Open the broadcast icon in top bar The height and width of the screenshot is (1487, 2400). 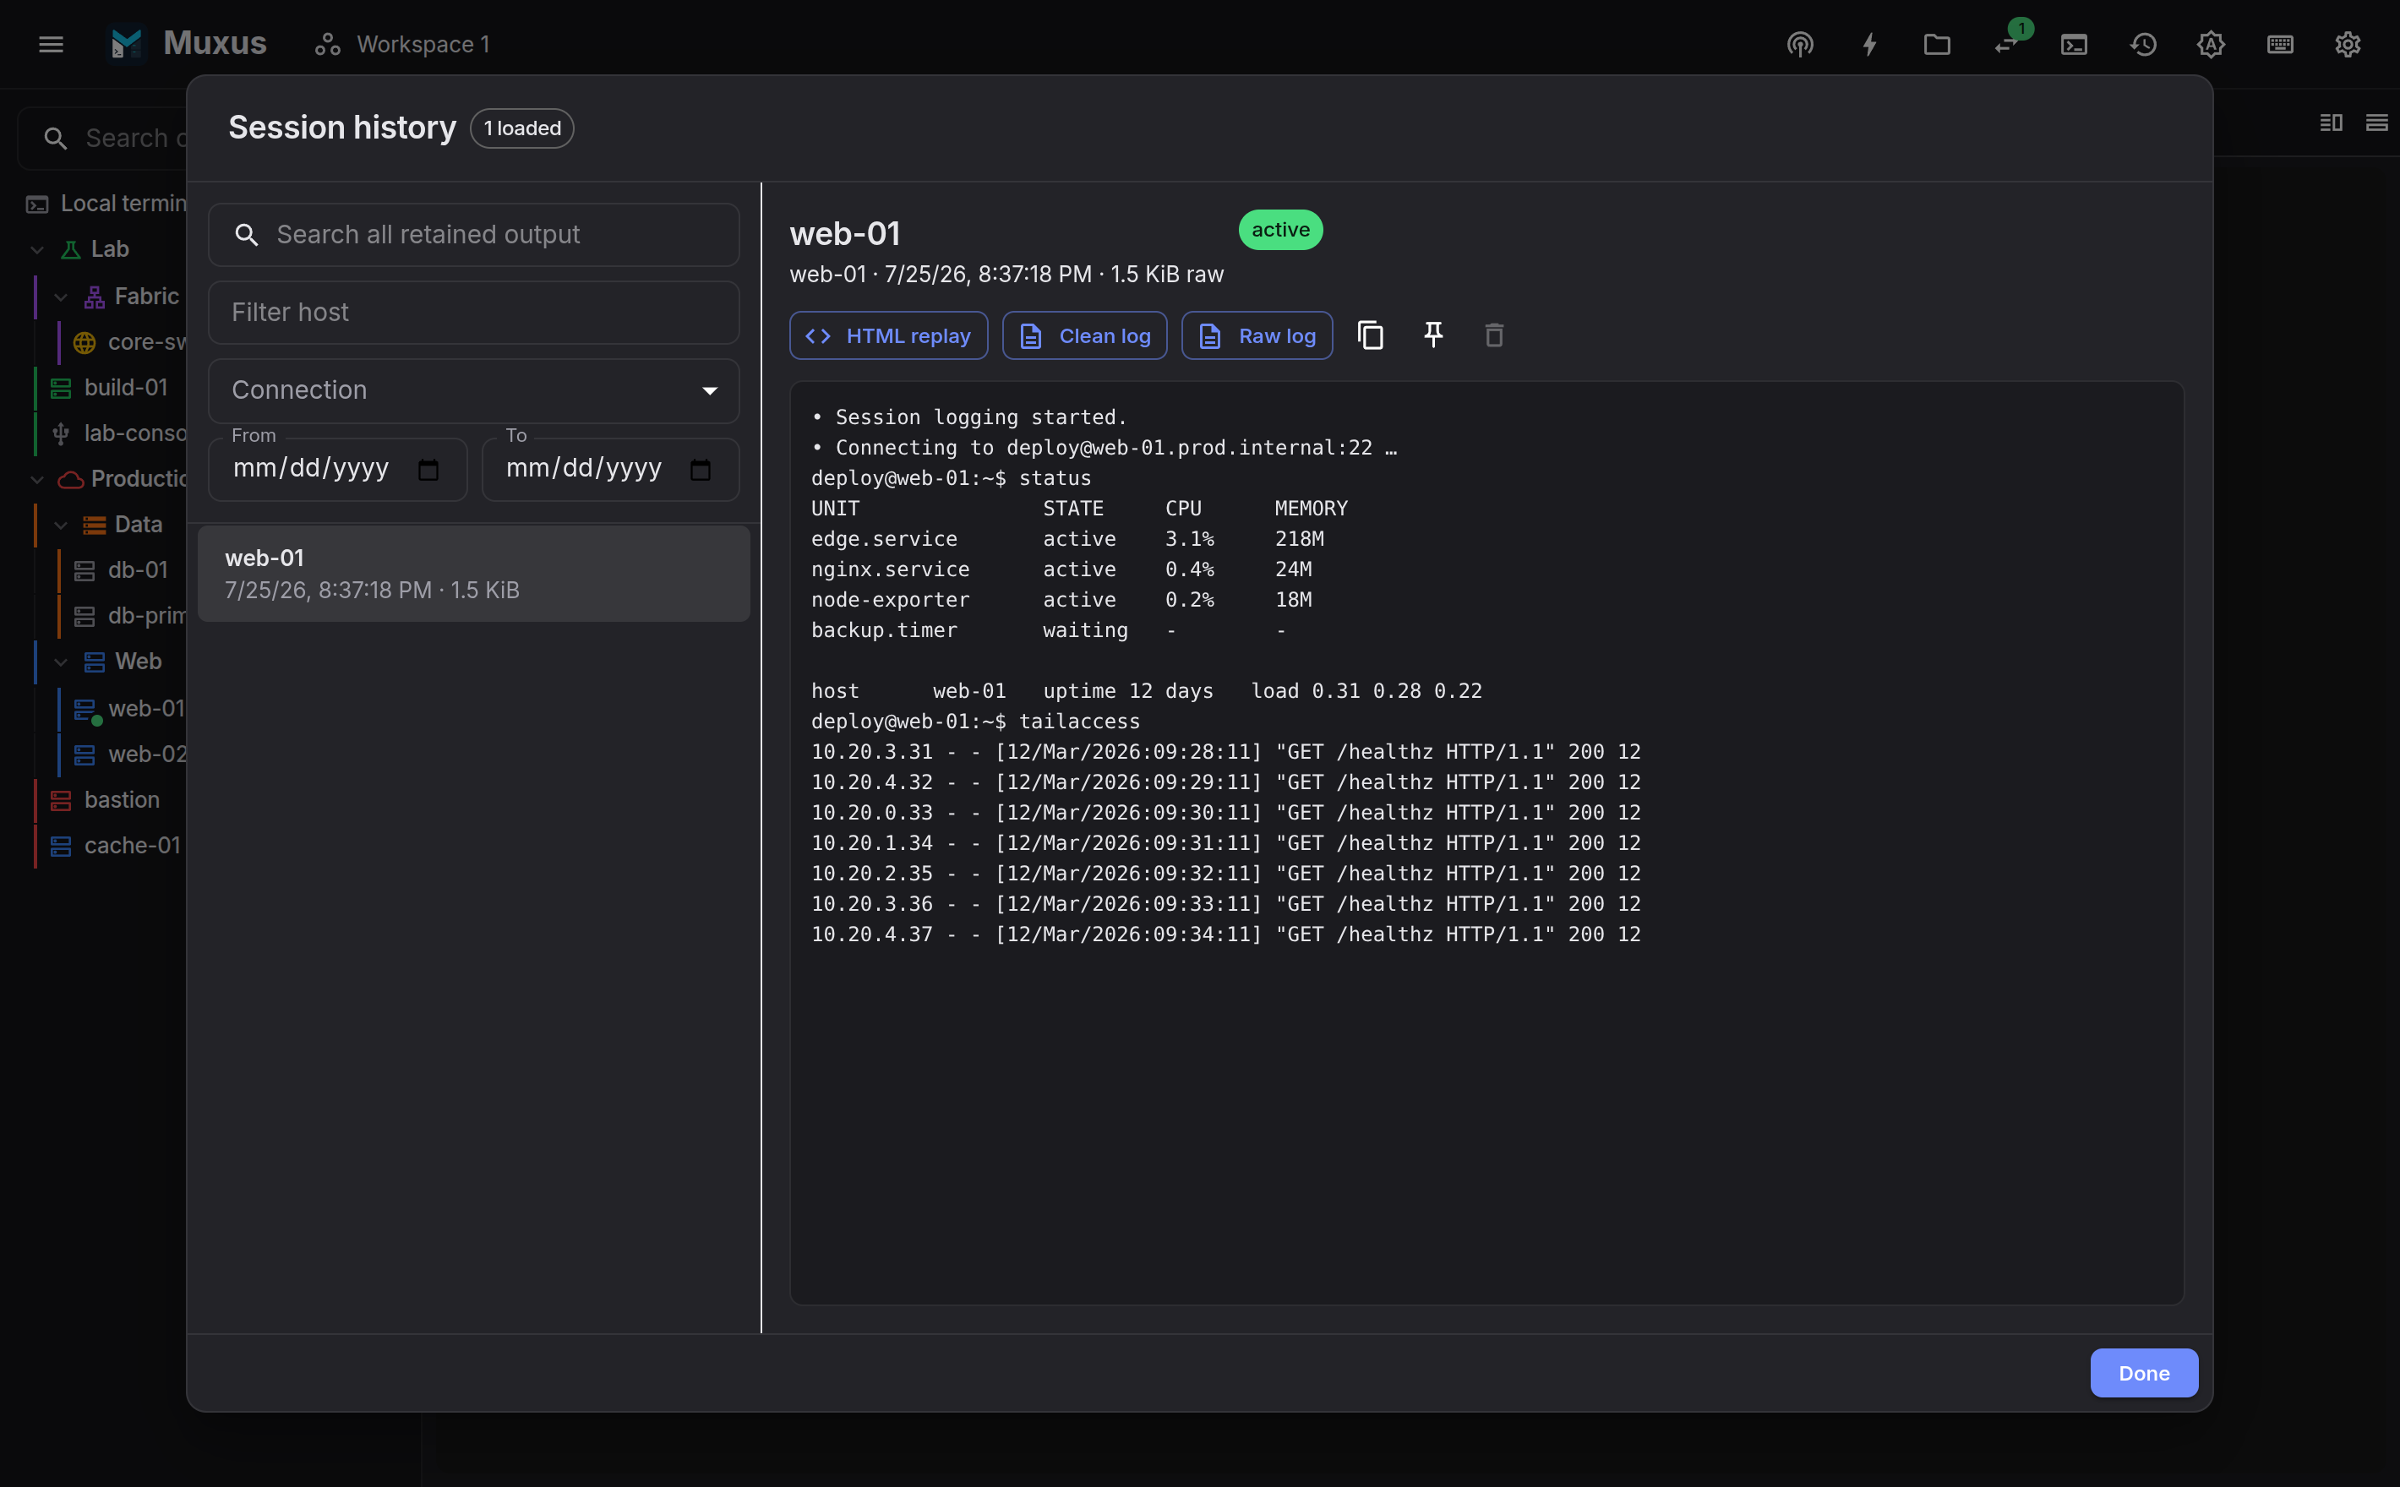tap(1800, 44)
